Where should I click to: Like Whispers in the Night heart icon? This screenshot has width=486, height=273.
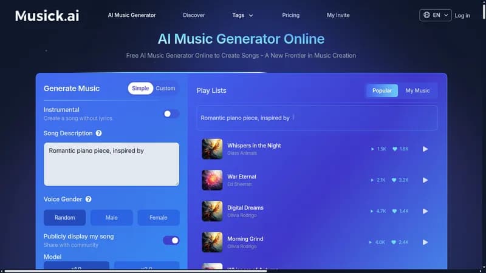pyautogui.click(x=394, y=149)
